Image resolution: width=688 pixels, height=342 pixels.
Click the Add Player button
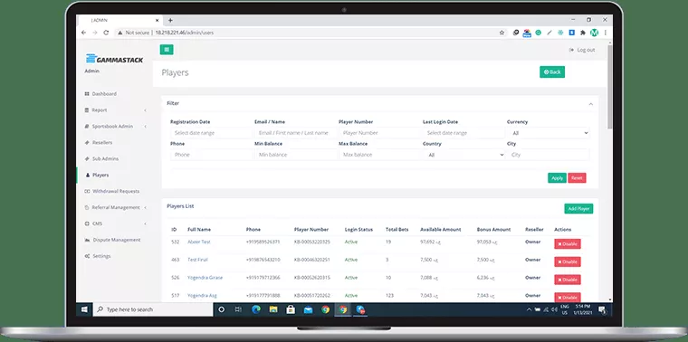pyautogui.click(x=578, y=209)
